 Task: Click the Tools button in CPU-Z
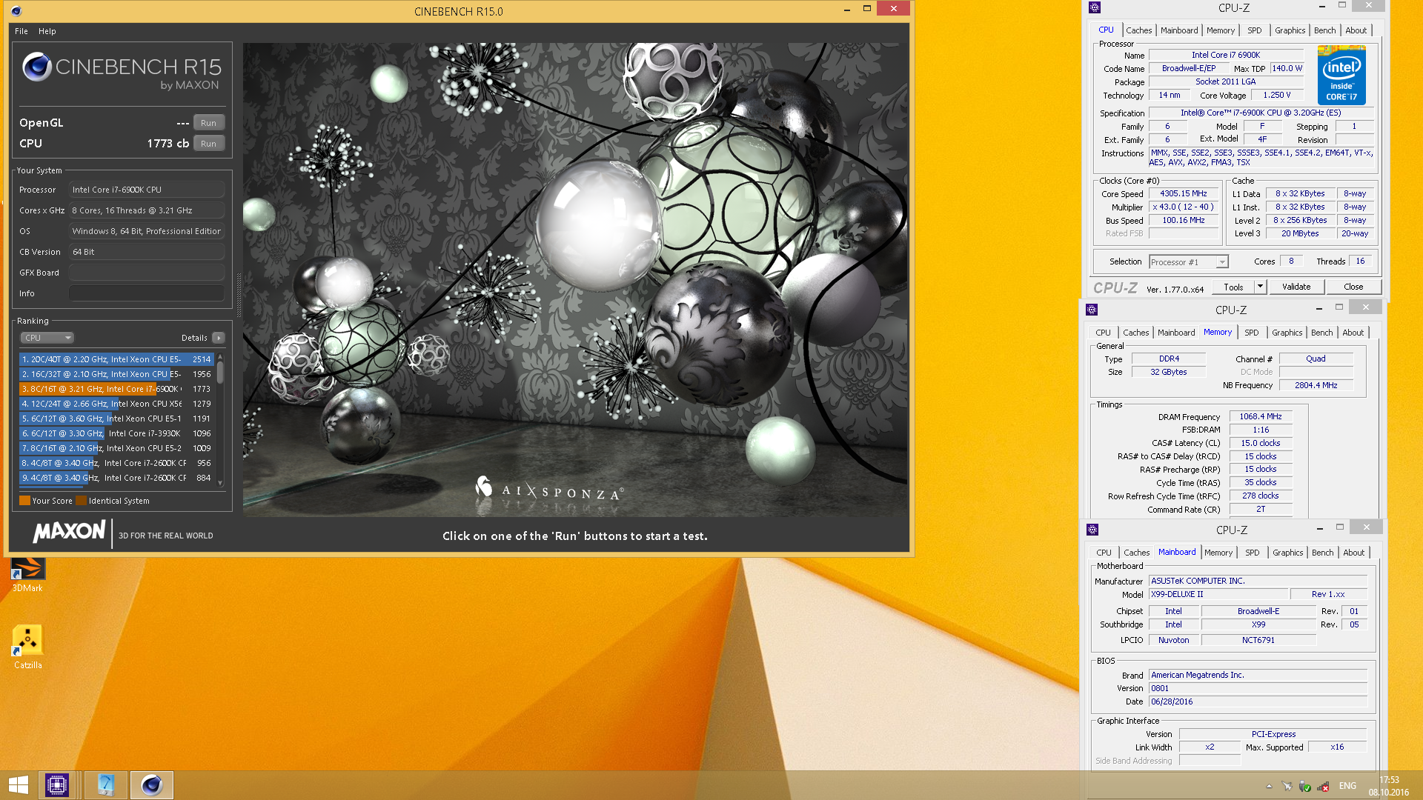(1233, 287)
